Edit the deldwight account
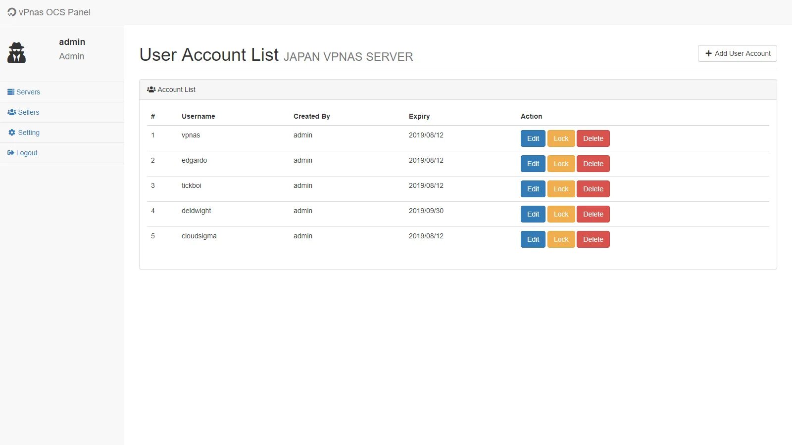Image resolution: width=792 pixels, height=445 pixels. (533, 214)
